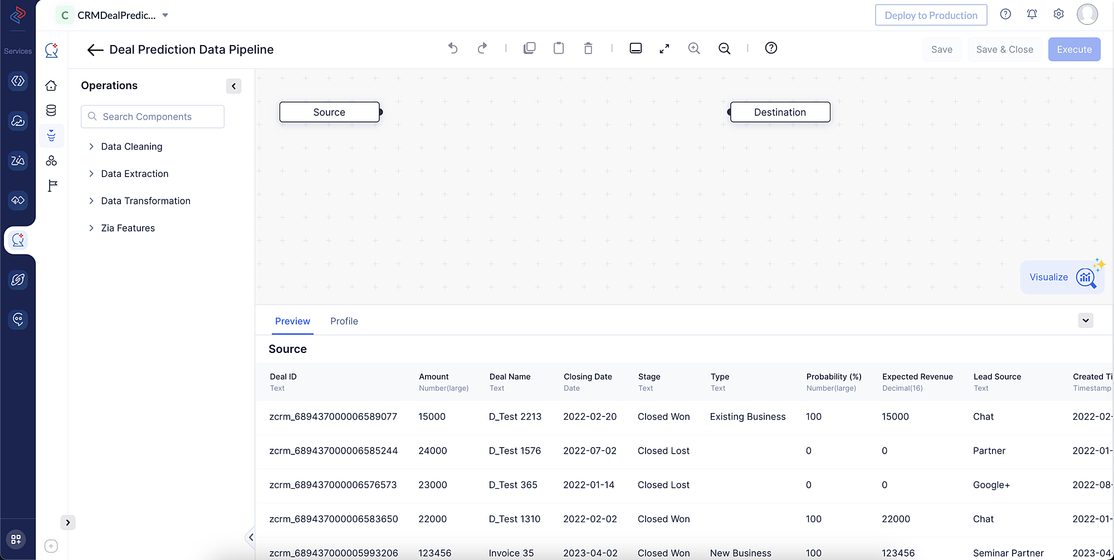Open the orbit service icon in the Services bar
The width and height of the screenshot is (1114, 560).
[18, 279]
